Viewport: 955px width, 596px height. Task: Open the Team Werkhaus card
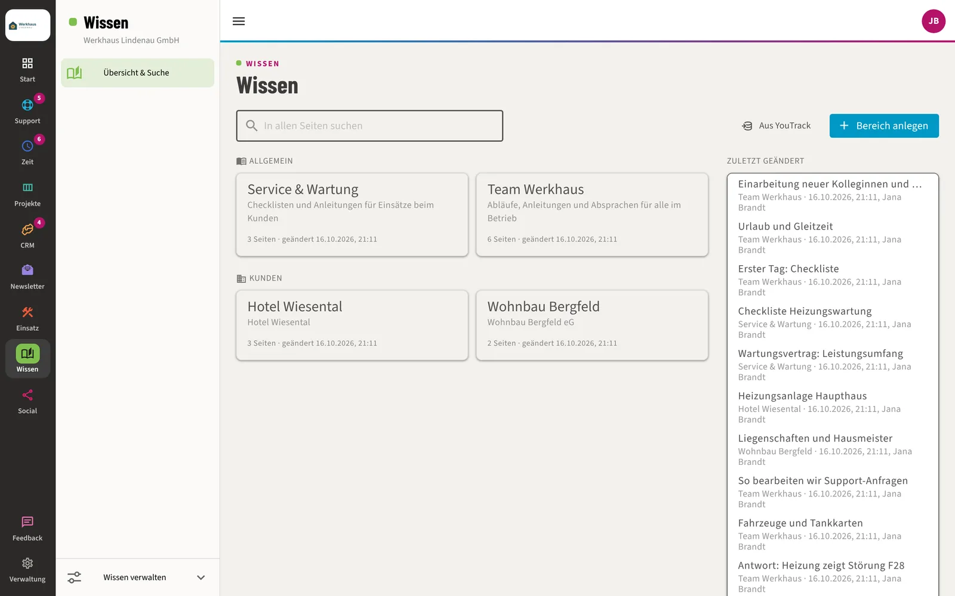(x=592, y=215)
